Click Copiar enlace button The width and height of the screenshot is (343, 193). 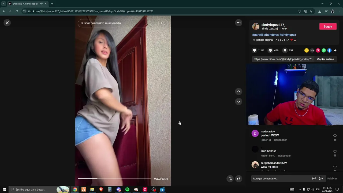coord(325,59)
